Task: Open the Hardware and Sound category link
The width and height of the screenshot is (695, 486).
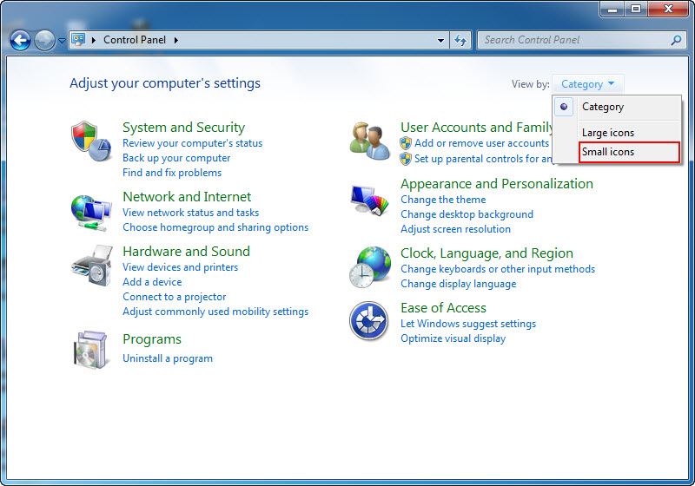Action: 186,252
